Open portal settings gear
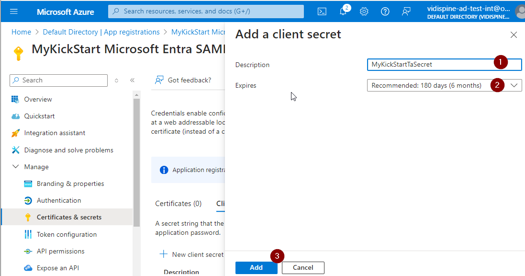The width and height of the screenshot is (525, 276). pos(364,11)
